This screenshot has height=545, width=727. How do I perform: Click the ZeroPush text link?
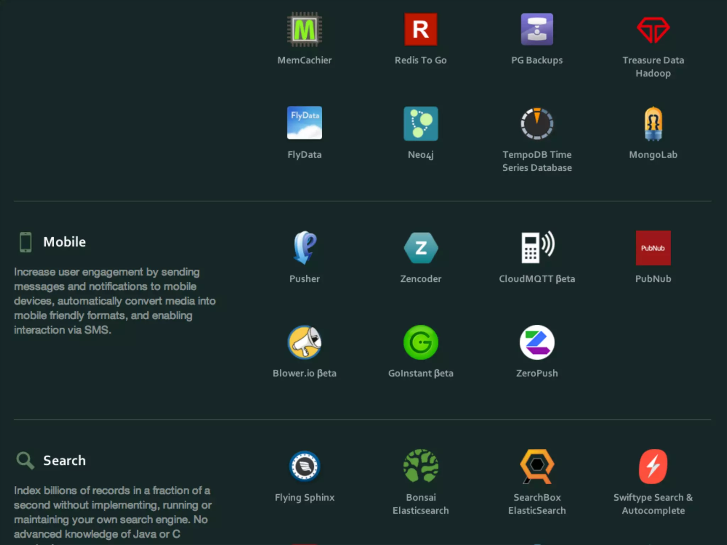(x=537, y=373)
